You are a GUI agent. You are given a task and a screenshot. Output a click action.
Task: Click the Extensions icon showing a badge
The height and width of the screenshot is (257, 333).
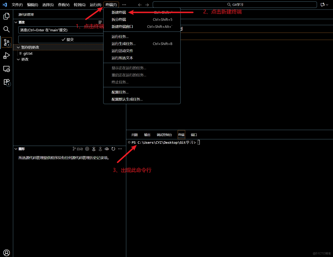[6, 82]
